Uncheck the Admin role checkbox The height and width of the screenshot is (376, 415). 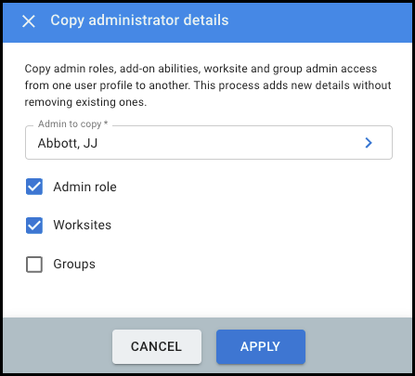34,187
